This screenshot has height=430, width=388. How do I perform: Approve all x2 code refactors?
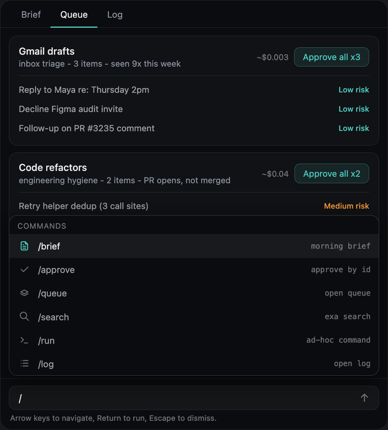(331, 174)
